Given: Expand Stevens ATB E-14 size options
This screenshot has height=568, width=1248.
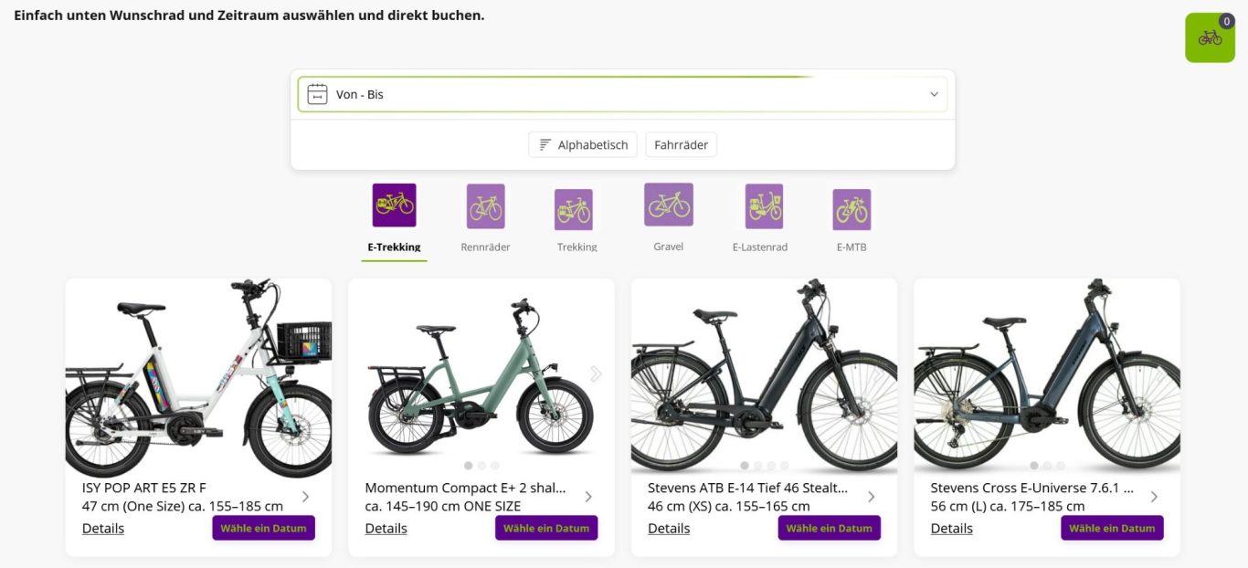Looking at the screenshot, I should (871, 497).
